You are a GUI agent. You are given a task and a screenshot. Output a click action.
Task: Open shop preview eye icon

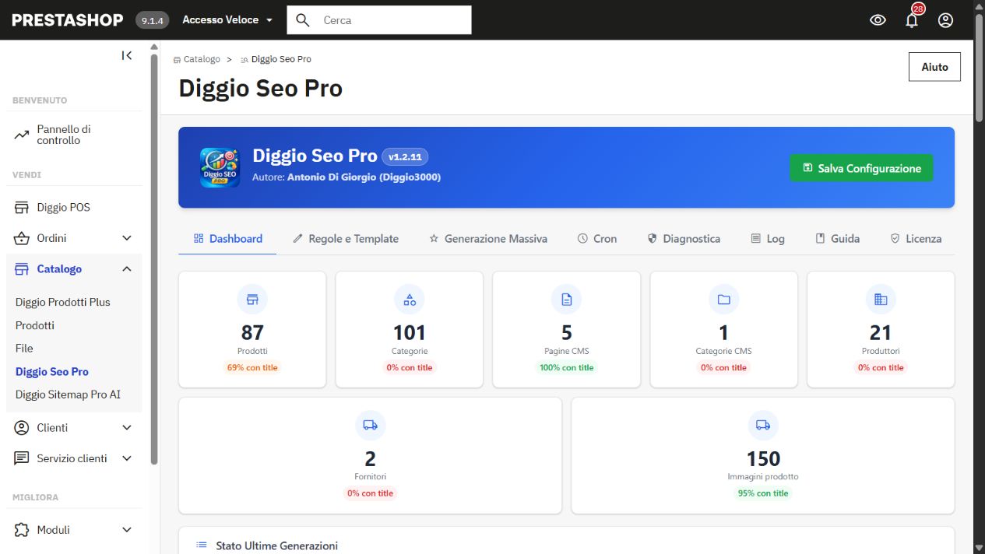coord(878,20)
